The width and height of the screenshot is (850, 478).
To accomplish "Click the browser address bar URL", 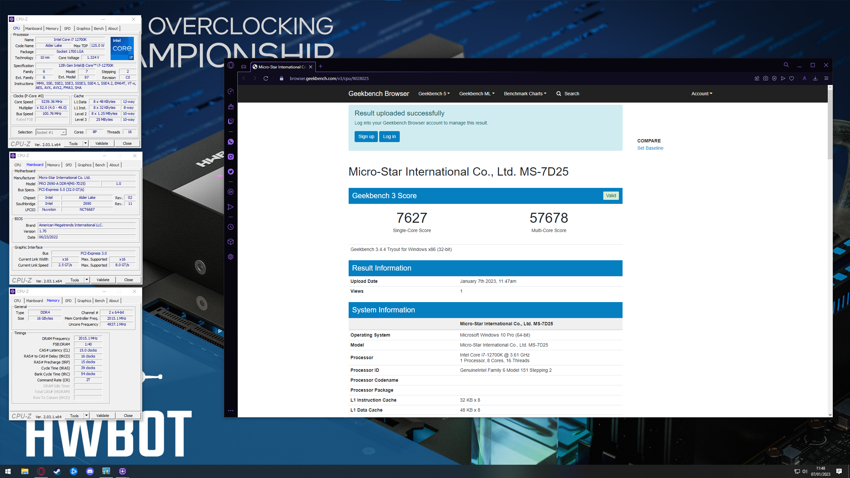I will coord(329,78).
